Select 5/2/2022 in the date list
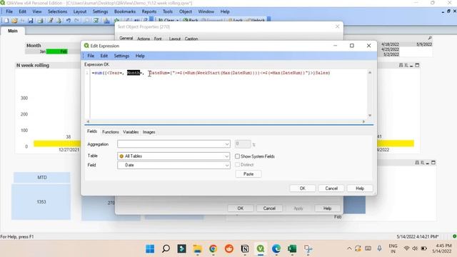The image size is (457, 257). pyautogui.click(x=391, y=54)
